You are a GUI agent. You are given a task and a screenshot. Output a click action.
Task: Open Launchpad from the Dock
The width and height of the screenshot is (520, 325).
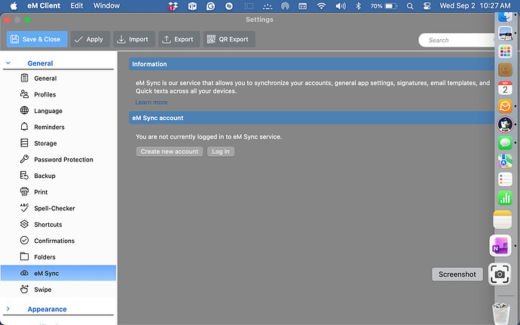tap(505, 51)
